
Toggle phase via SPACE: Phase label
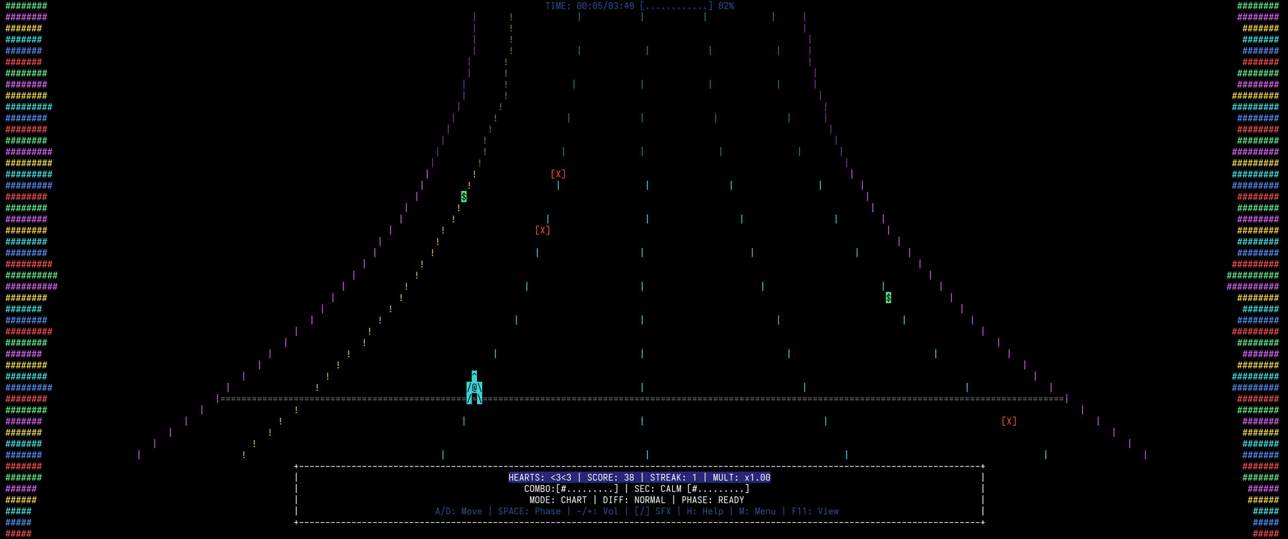click(529, 511)
